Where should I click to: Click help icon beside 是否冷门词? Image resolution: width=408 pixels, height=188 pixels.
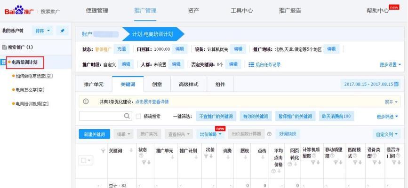point(398,156)
